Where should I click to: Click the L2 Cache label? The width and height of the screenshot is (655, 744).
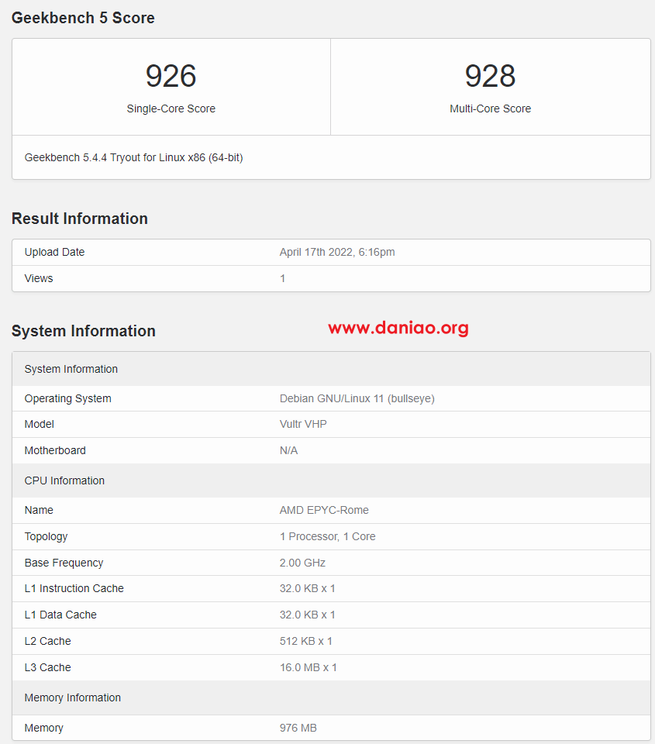coord(48,642)
